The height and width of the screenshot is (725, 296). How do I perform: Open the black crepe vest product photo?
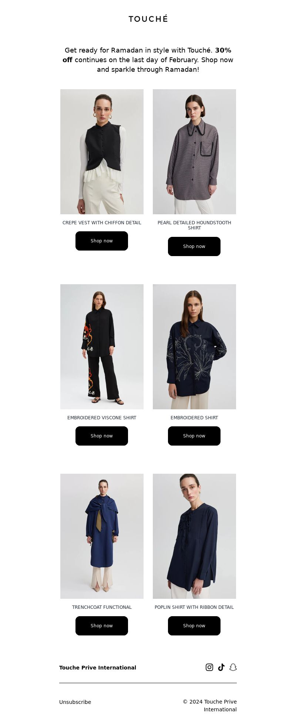click(x=102, y=152)
